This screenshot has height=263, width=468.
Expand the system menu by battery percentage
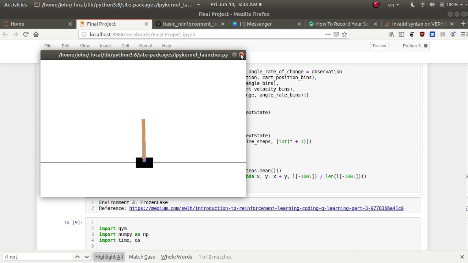point(452,4)
